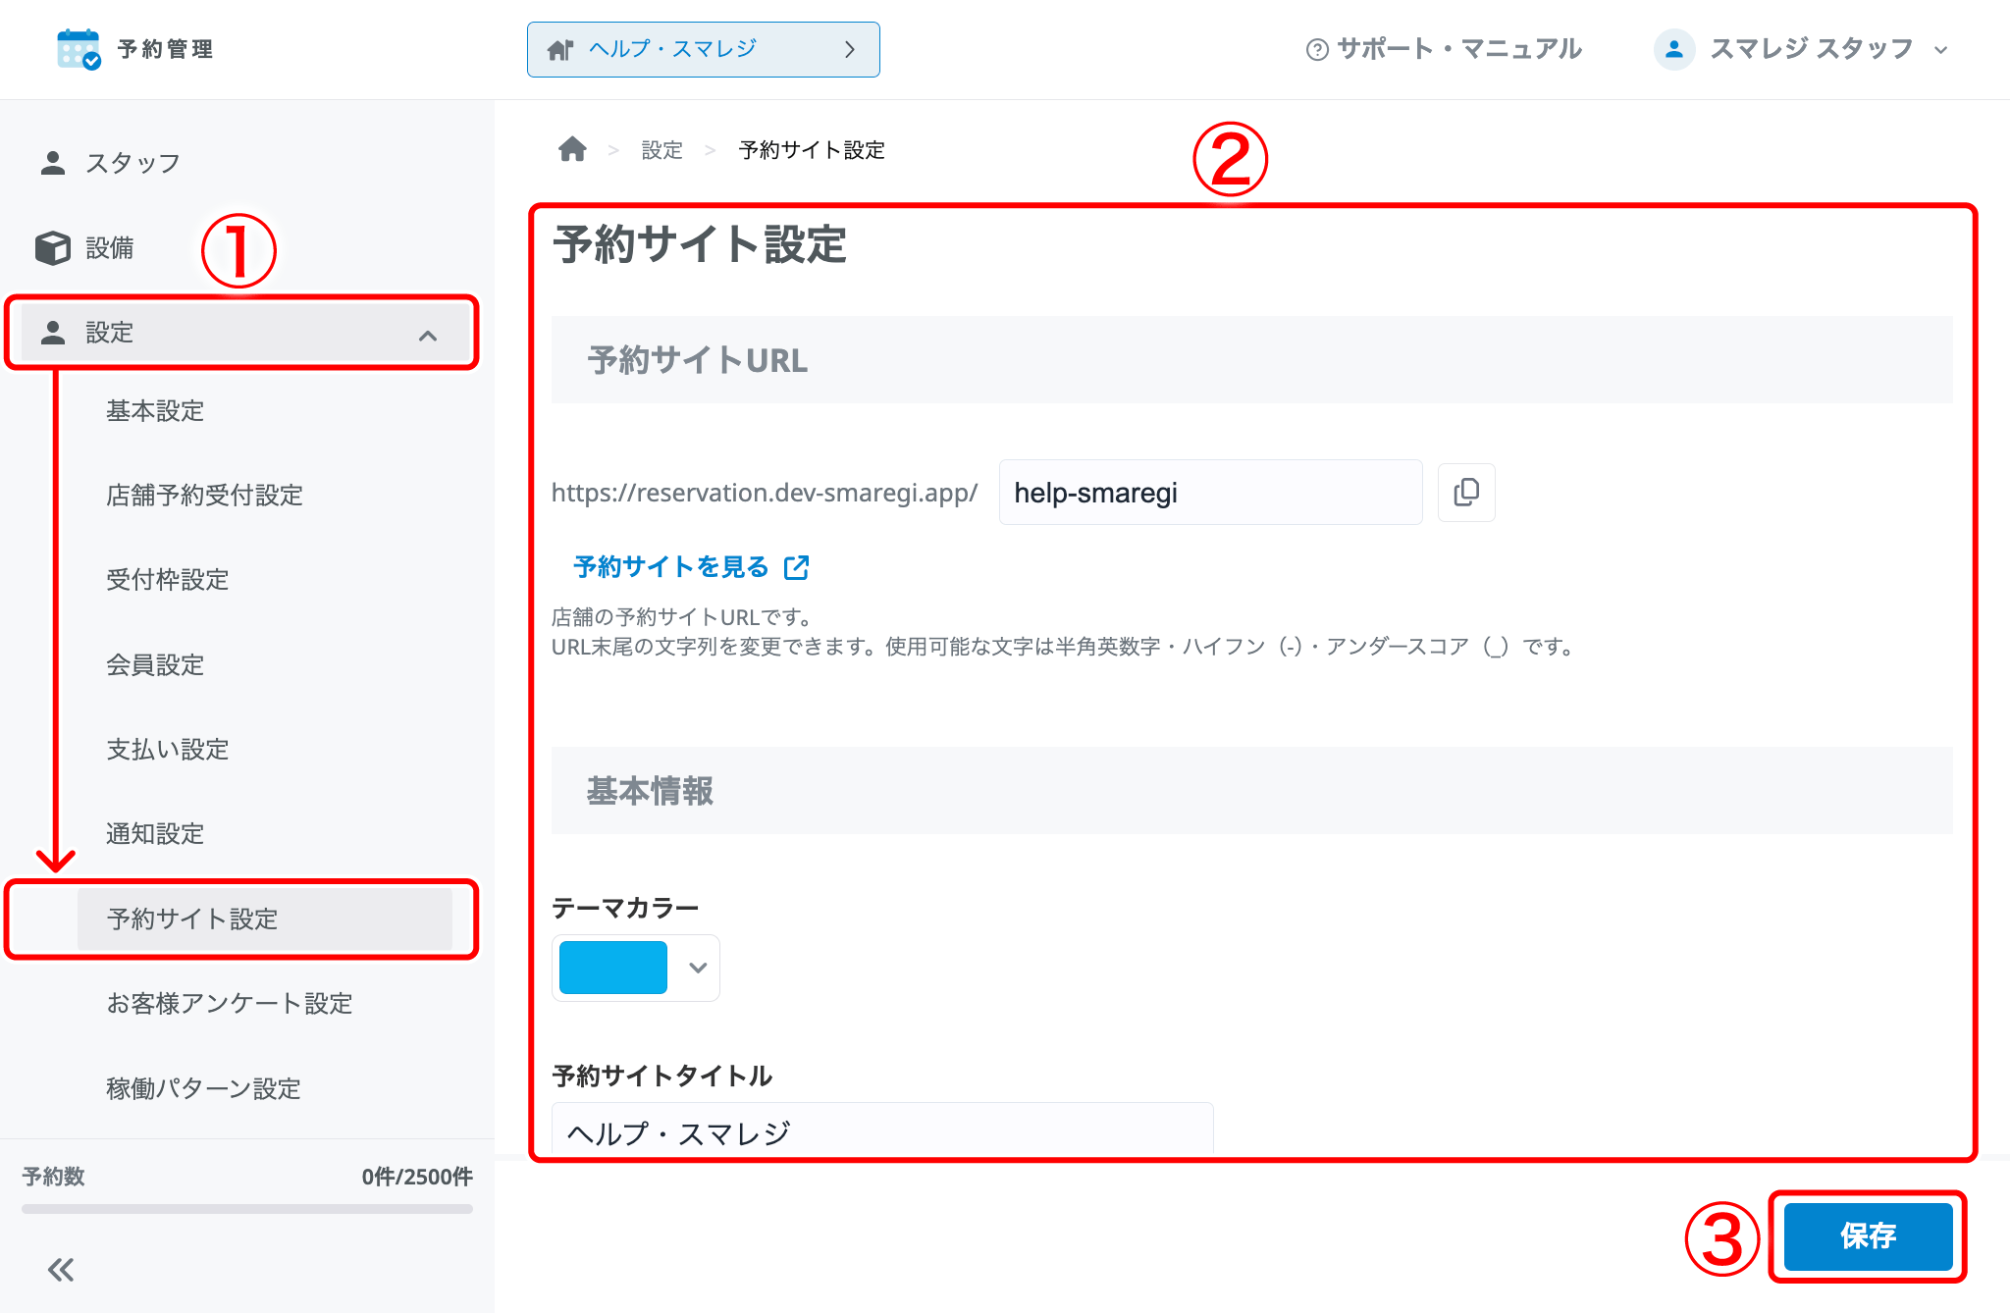Open 稼働パターン設定 in the sidebar
The height and width of the screenshot is (1313, 2010).
[203, 1088]
